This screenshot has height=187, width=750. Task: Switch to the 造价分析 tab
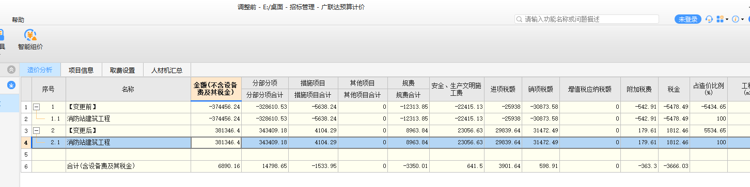coord(40,70)
